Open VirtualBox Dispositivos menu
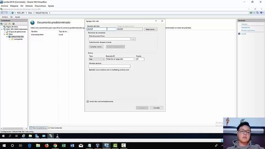The image size is (265, 149). click(40, 6)
